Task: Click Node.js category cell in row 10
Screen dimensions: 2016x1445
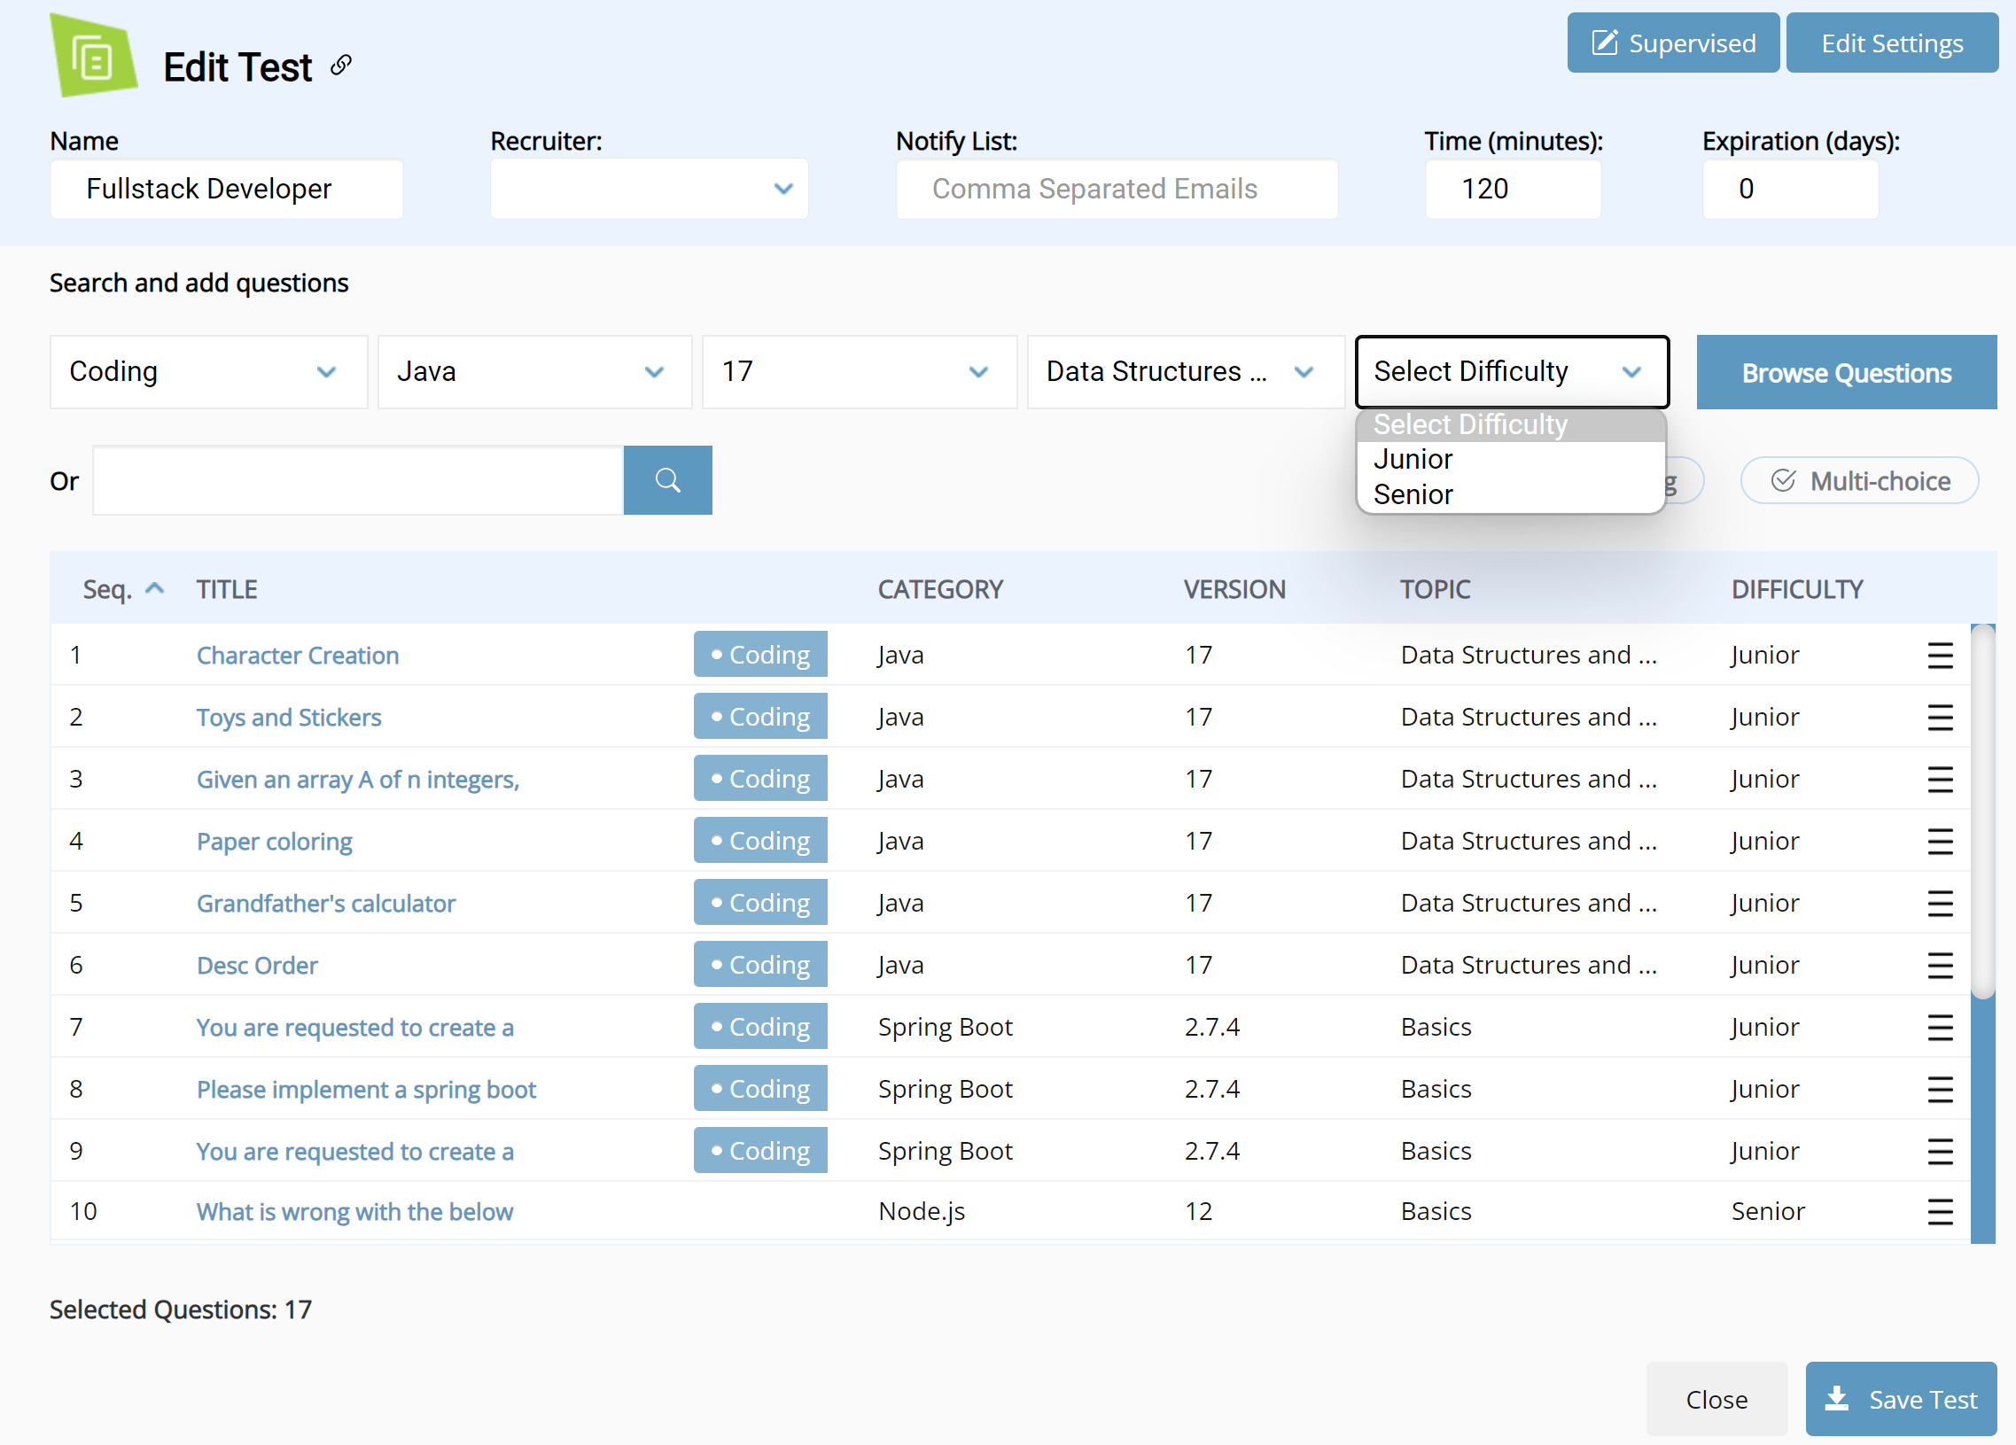Action: point(922,1212)
